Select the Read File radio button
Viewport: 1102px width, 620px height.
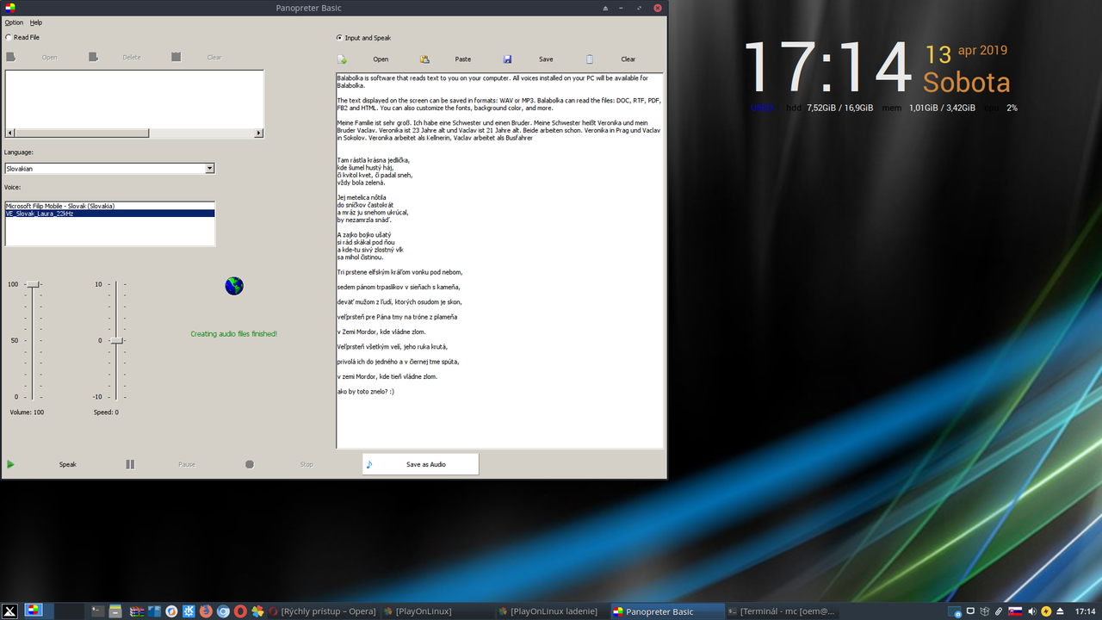click(9, 38)
